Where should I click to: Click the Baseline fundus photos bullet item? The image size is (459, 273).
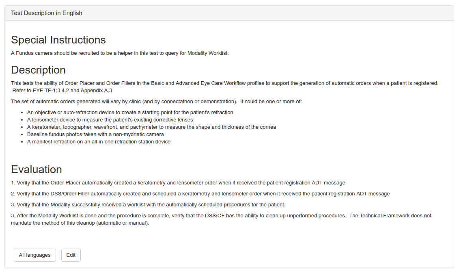(x=95, y=134)
